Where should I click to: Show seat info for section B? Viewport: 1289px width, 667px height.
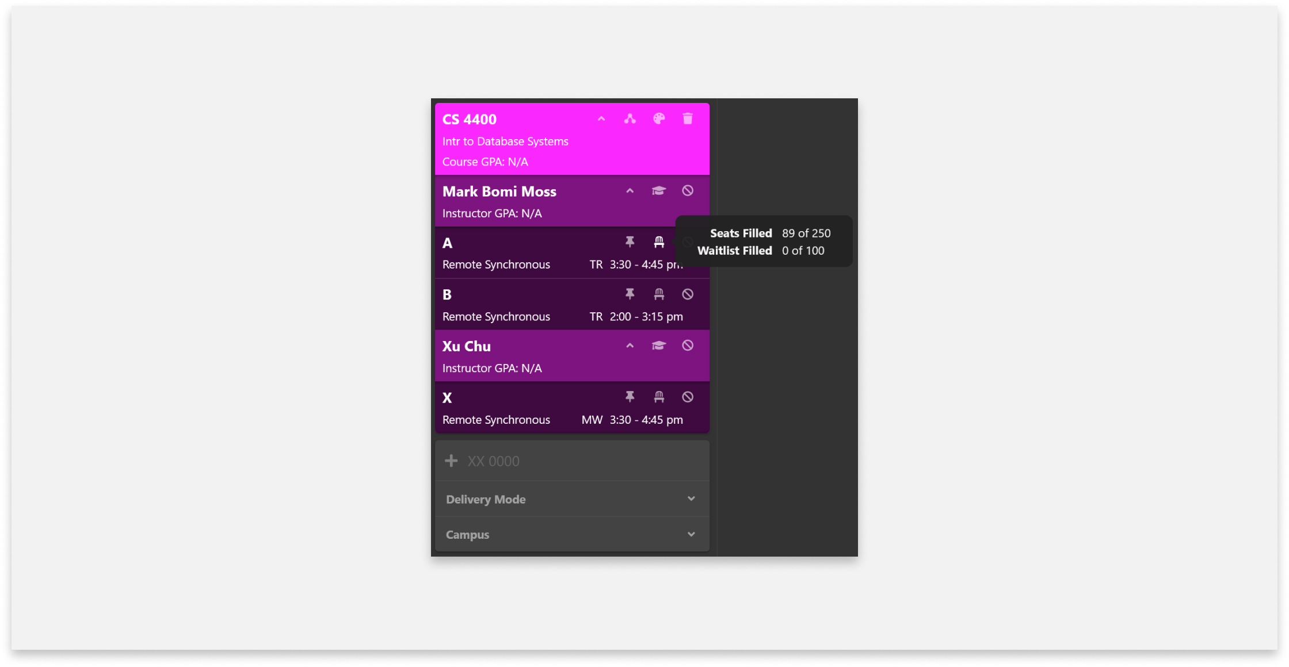click(659, 294)
